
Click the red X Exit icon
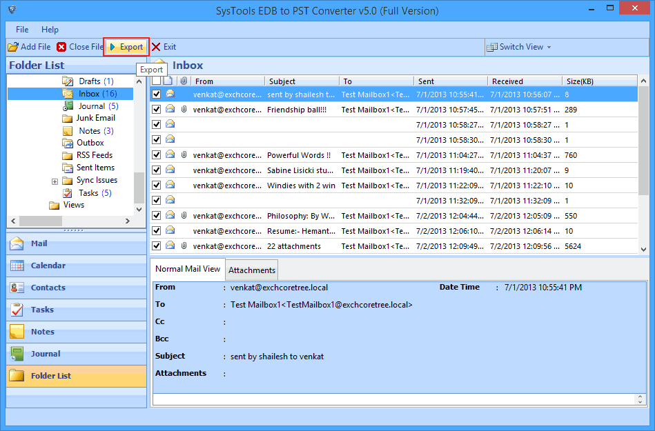click(x=156, y=47)
